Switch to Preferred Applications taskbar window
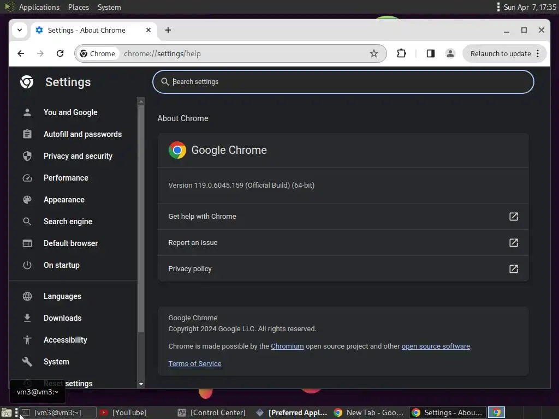Screen dimensions: 559x419 tap(293, 412)
